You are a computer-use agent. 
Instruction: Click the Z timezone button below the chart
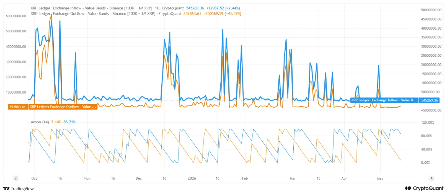15,178
